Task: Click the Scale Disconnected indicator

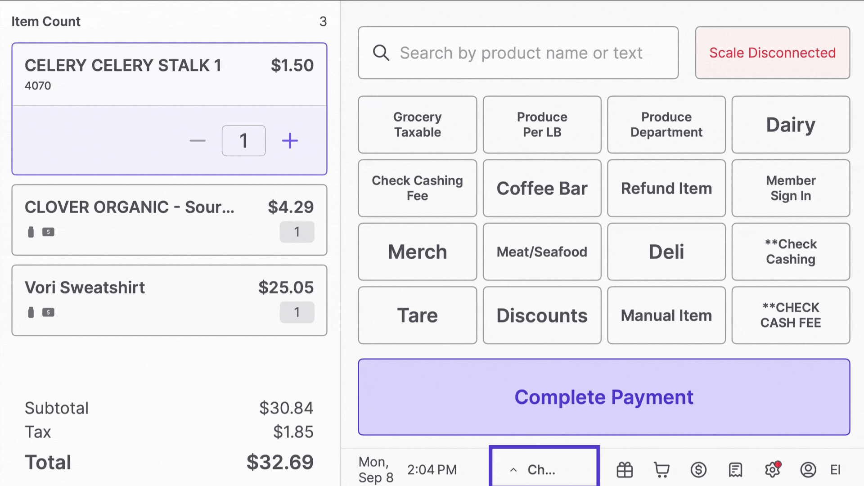Action: (x=772, y=53)
